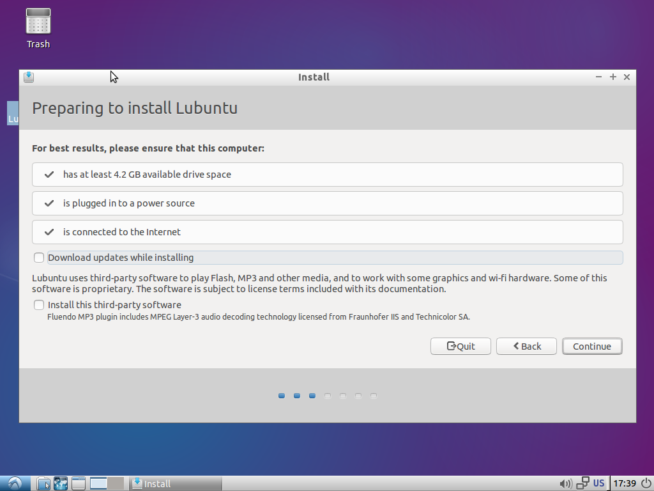Switch to the first virtual desktop
Screen dimensions: 654x491
tap(98, 483)
